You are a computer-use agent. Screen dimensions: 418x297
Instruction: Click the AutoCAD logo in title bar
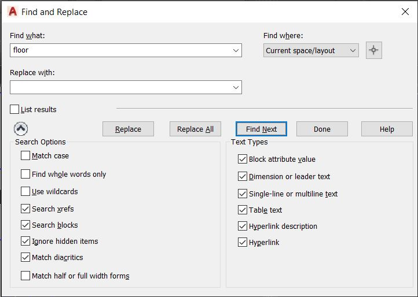13,12
